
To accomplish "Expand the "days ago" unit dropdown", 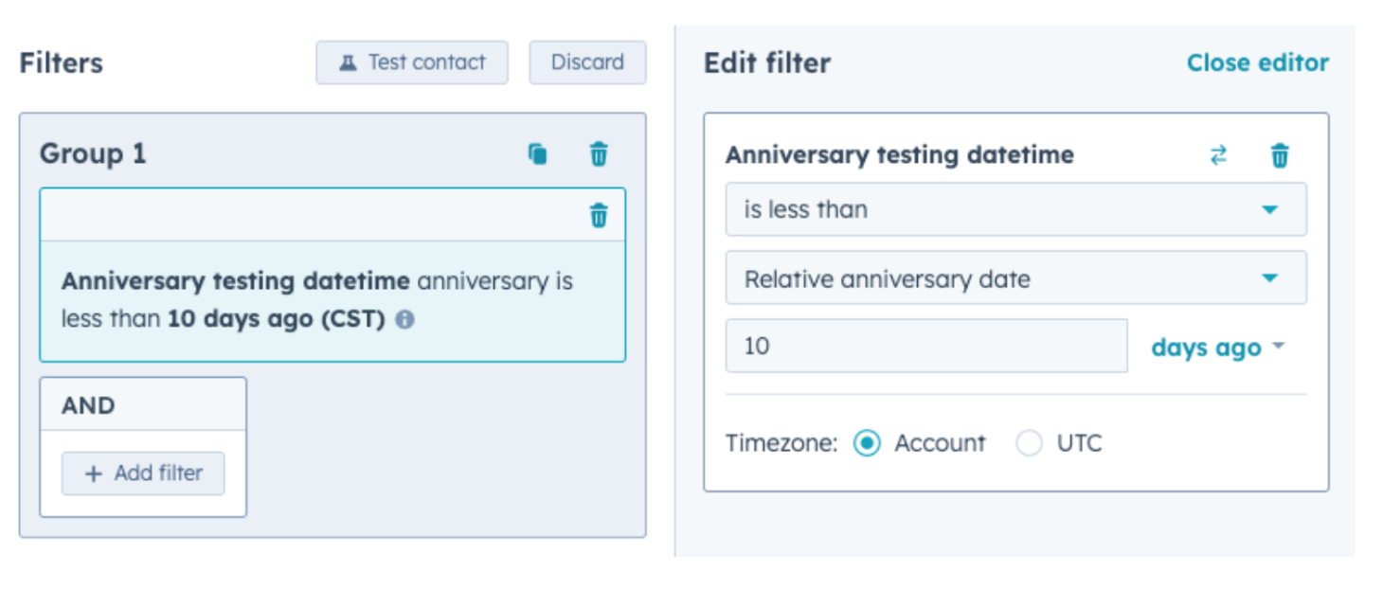I will (x=1218, y=348).
